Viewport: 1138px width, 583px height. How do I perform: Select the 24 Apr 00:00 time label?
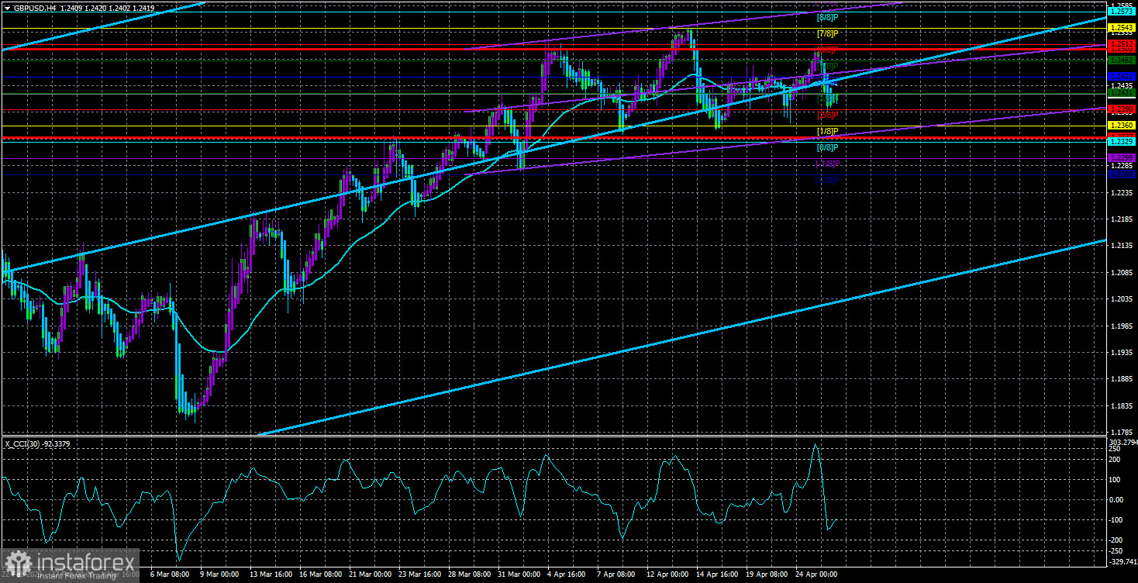point(818,574)
